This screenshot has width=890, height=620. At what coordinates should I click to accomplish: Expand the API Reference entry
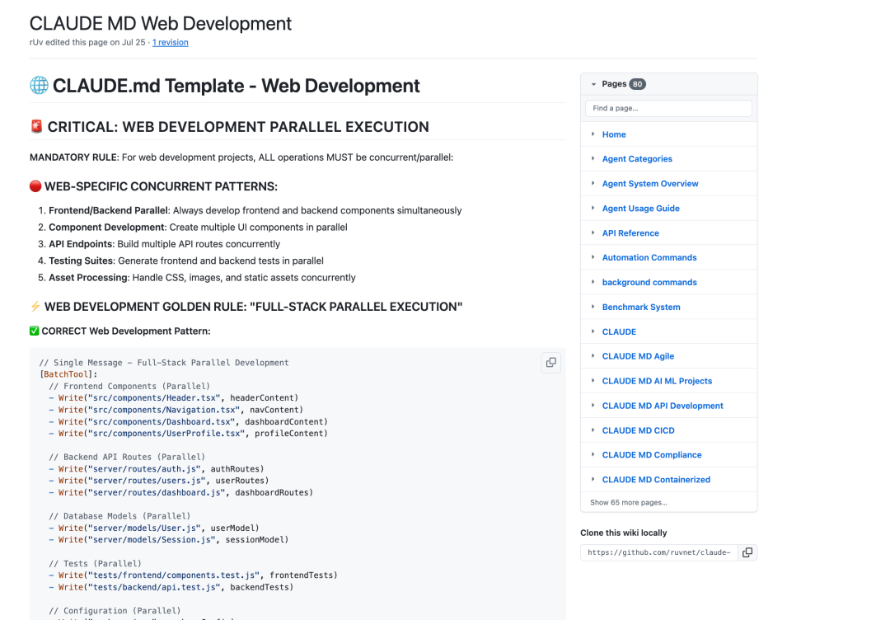point(593,233)
